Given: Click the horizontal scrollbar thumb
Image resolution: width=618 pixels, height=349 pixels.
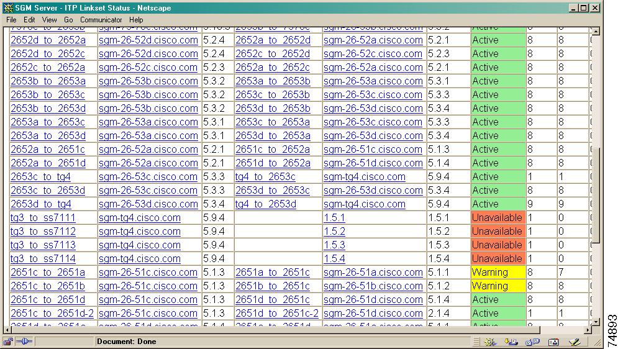Looking at the screenshot, I should 275,330.
